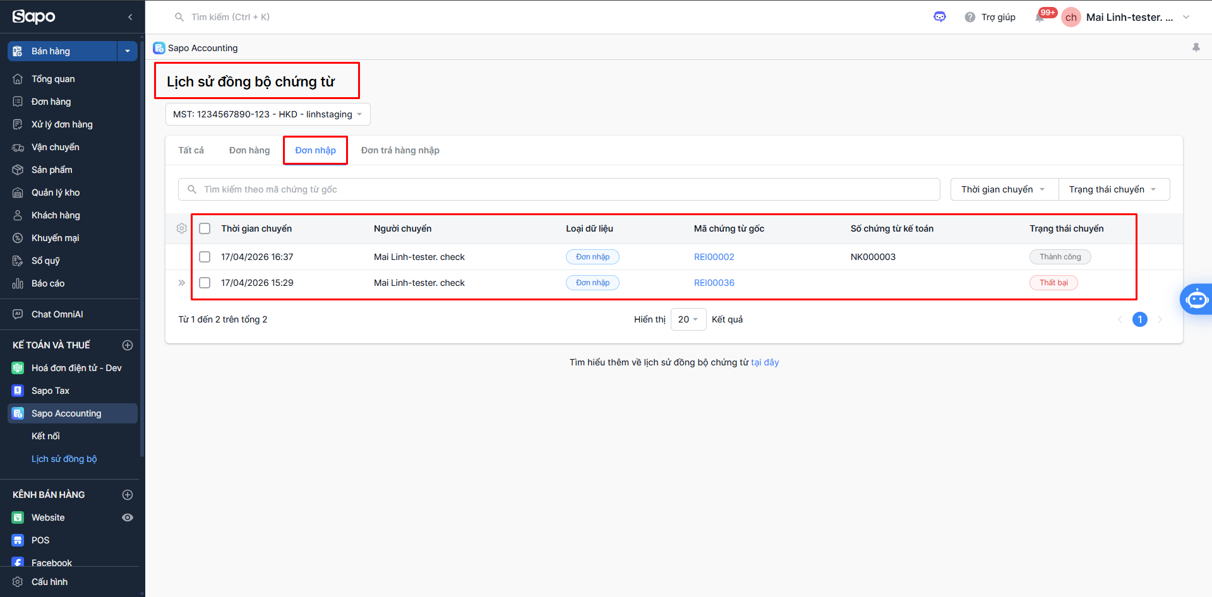This screenshot has height=597, width=1212.
Task: Select the Tất cả tab
Action: coord(191,150)
